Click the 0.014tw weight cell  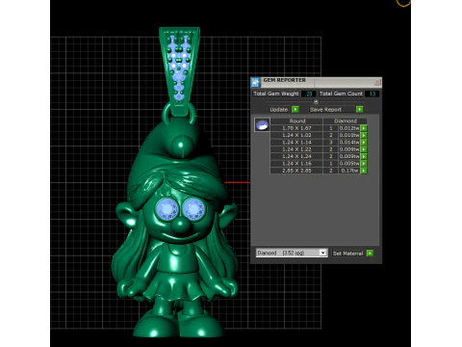(349, 143)
